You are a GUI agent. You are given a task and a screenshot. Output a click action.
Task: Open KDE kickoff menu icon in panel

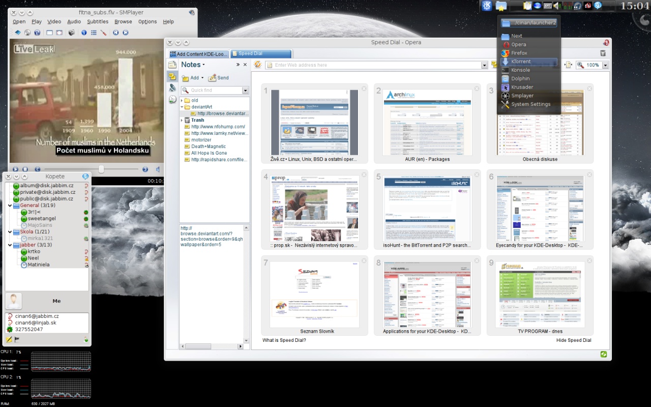click(487, 6)
